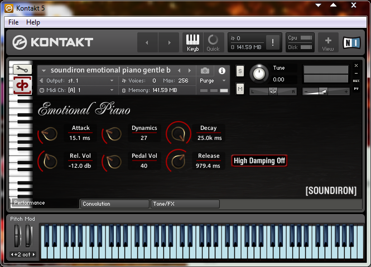
Task: Click the Pitch wheel
Action: click(17, 236)
